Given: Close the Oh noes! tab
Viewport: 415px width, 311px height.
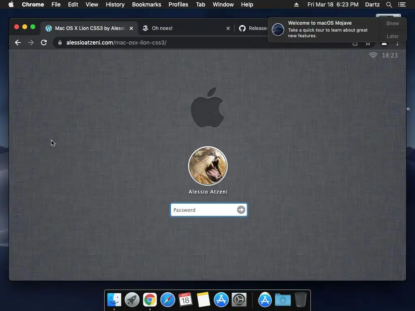Looking at the screenshot, I should point(228,28).
